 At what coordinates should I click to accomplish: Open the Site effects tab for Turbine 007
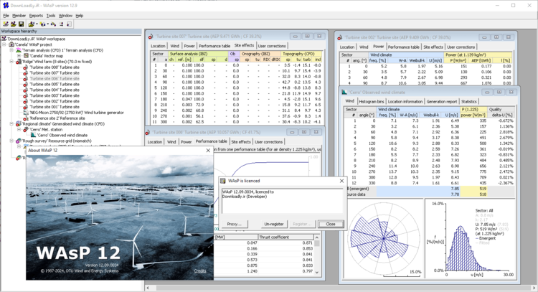[x=242, y=45]
